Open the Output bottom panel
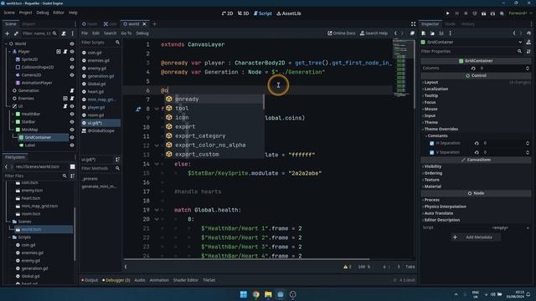The width and height of the screenshot is (536, 301). (x=90, y=280)
